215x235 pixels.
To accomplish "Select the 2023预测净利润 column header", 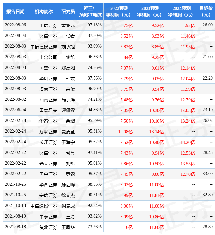I will tap(150, 11).
